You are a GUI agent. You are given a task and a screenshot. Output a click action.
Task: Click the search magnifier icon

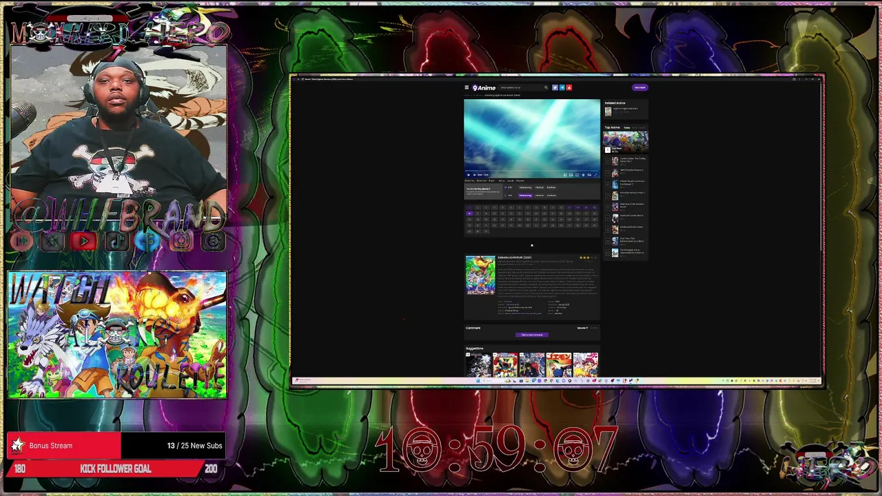[x=546, y=87]
